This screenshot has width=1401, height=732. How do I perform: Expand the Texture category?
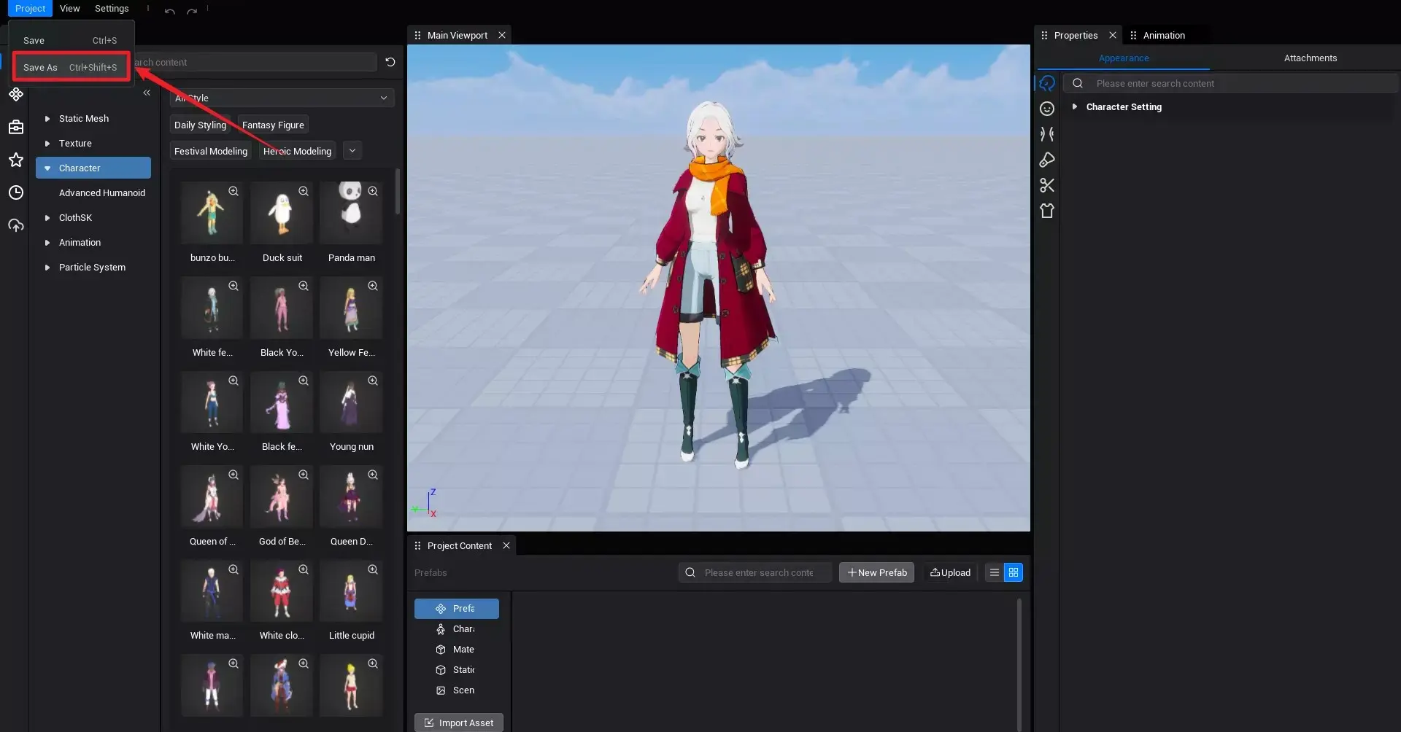(47, 144)
